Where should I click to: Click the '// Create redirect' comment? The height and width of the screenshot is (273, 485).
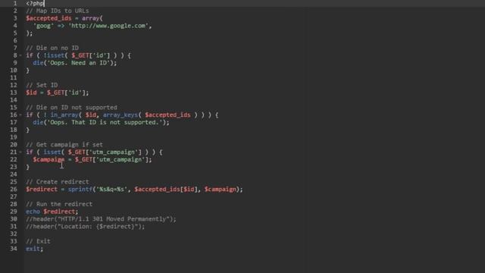click(x=58, y=182)
